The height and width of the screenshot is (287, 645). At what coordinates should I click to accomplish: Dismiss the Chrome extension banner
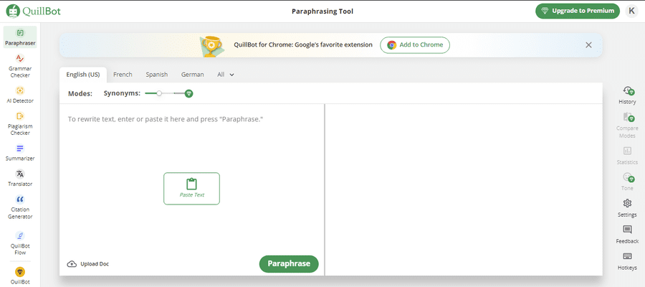[x=588, y=45]
